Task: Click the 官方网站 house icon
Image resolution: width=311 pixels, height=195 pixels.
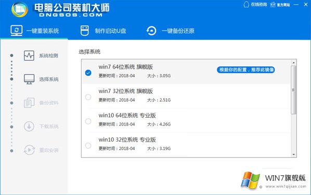Action: pos(273,5)
